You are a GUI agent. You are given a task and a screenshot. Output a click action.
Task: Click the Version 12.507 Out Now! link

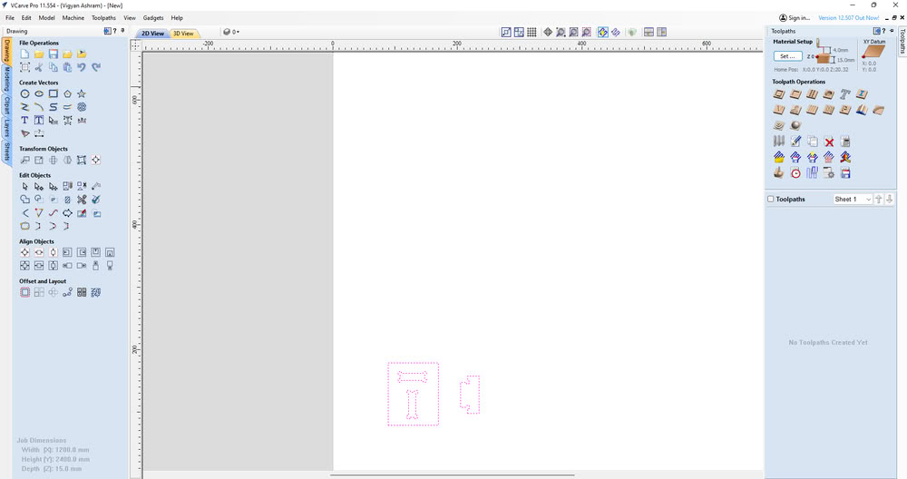coord(849,18)
